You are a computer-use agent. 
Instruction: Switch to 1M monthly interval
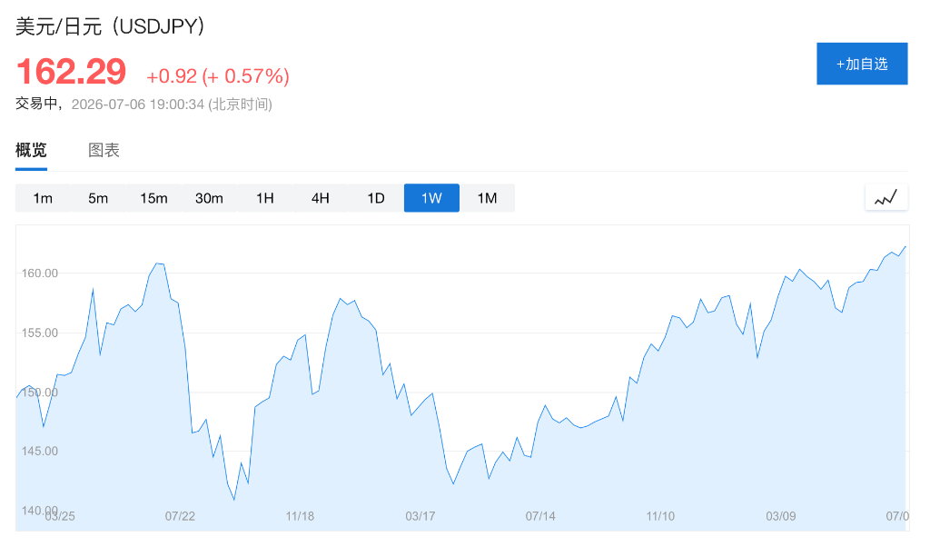pos(487,198)
